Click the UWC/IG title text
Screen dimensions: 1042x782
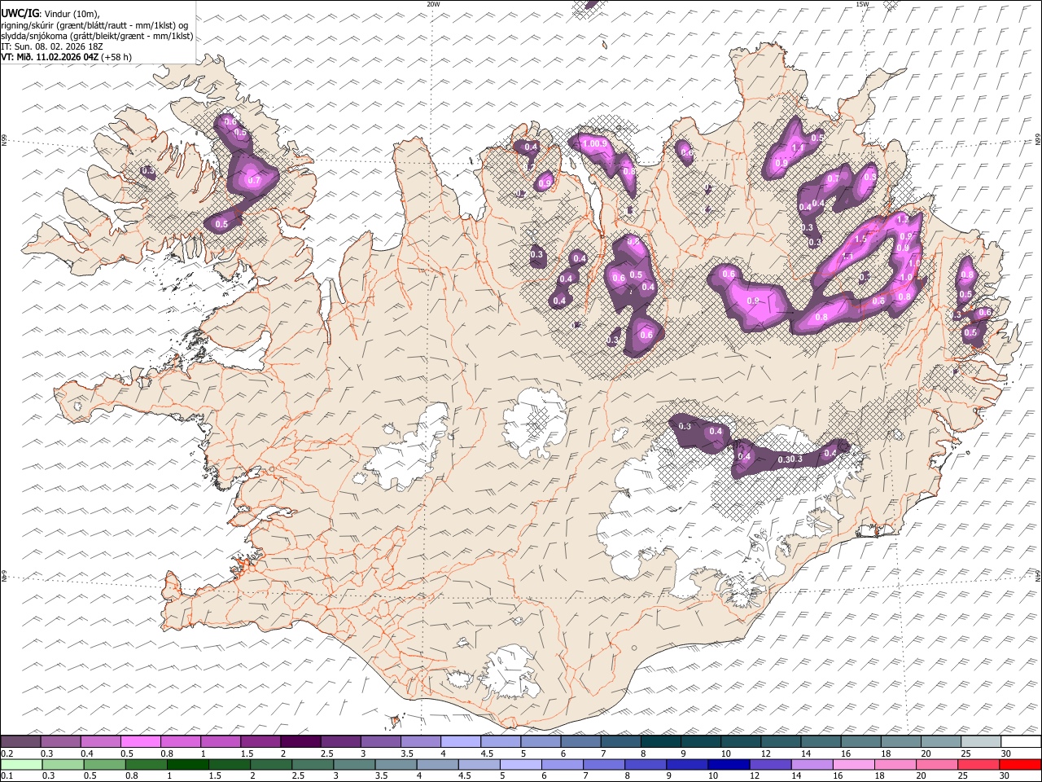(20, 14)
